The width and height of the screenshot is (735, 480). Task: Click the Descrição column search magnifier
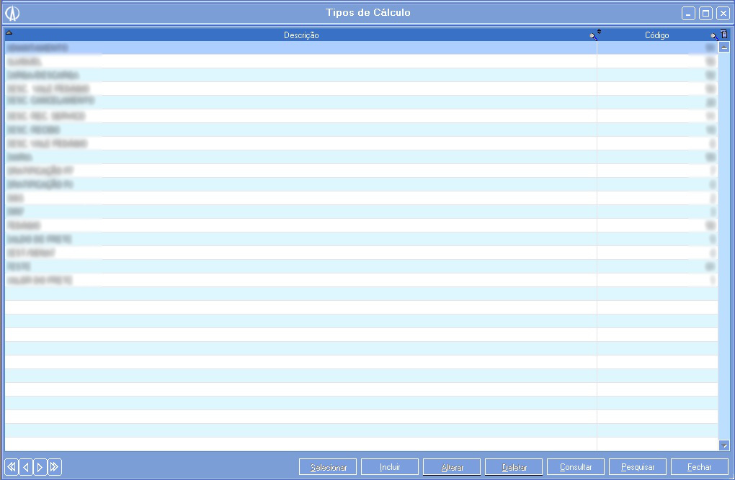pyautogui.click(x=593, y=36)
